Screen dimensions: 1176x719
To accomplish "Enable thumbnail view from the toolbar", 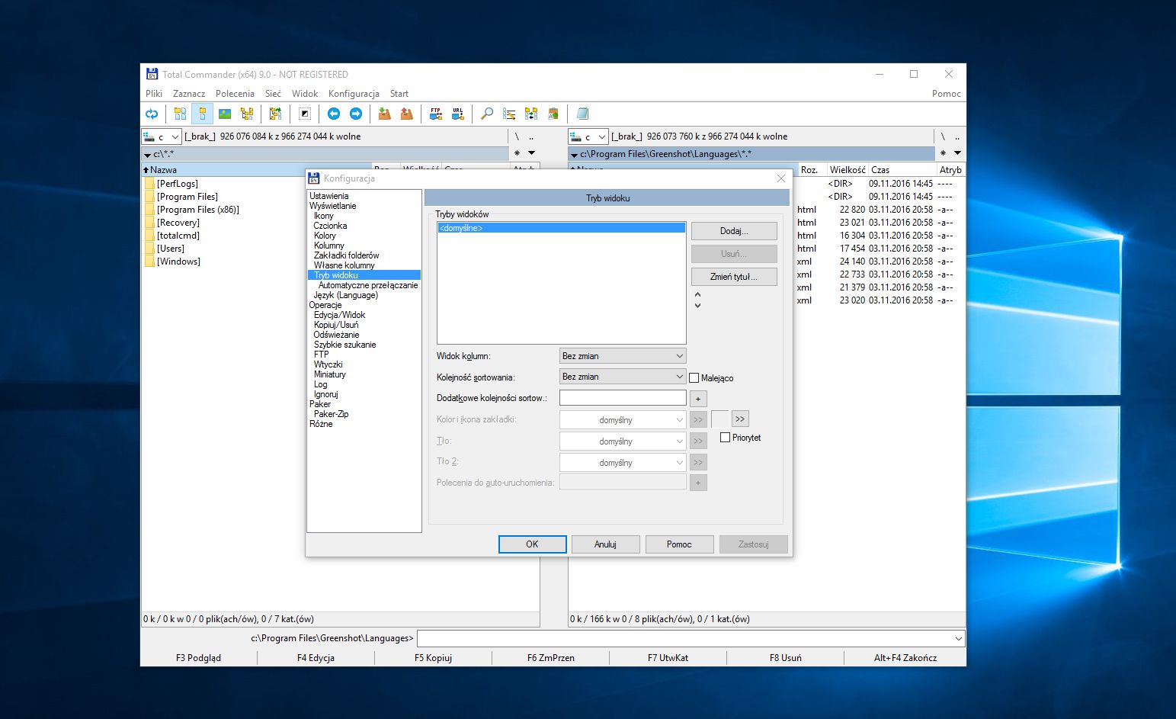I will click(x=225, y=114).
